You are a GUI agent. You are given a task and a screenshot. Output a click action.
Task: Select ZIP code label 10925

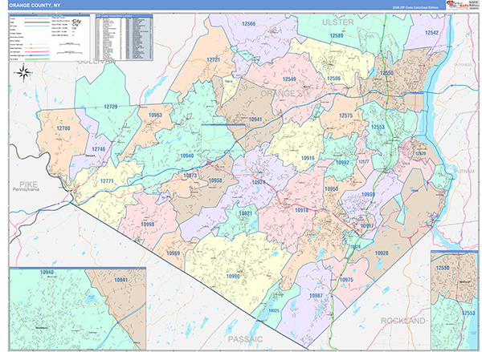(x=274, y=310)
